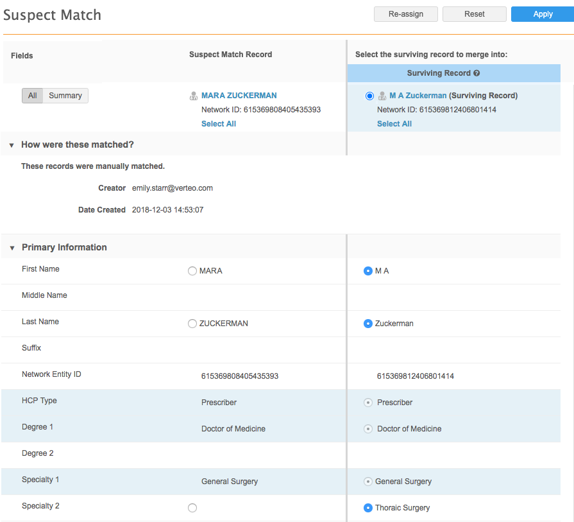Click the Reset button

[x=474, y=14]
